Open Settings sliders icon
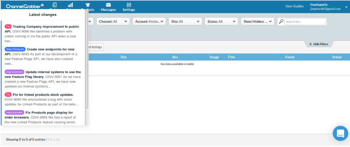 coord(129,5)
